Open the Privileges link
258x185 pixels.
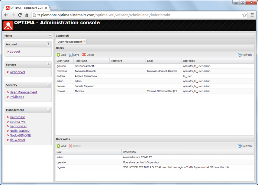[x=17, y=97]
